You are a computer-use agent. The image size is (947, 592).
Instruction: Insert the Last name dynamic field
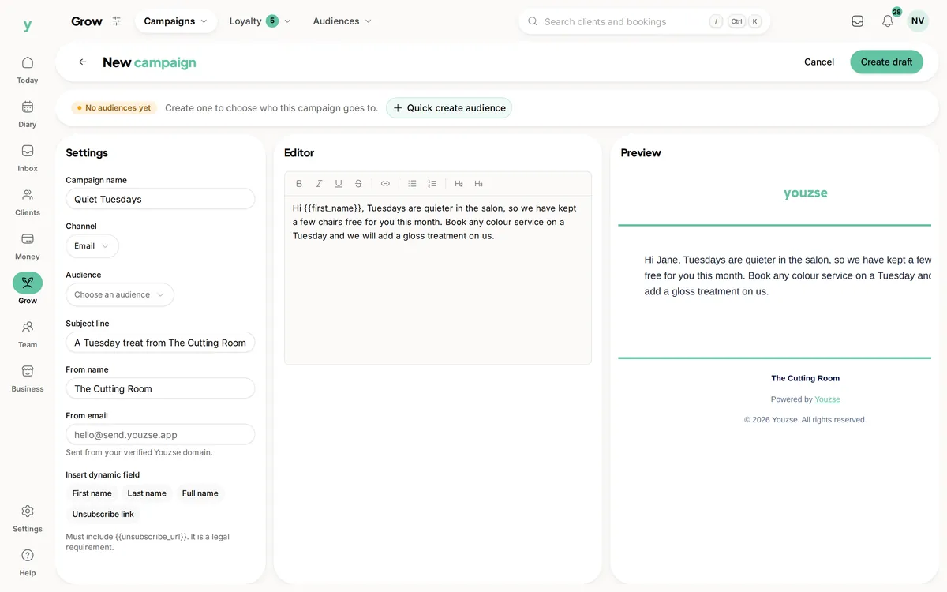(147, 493)
